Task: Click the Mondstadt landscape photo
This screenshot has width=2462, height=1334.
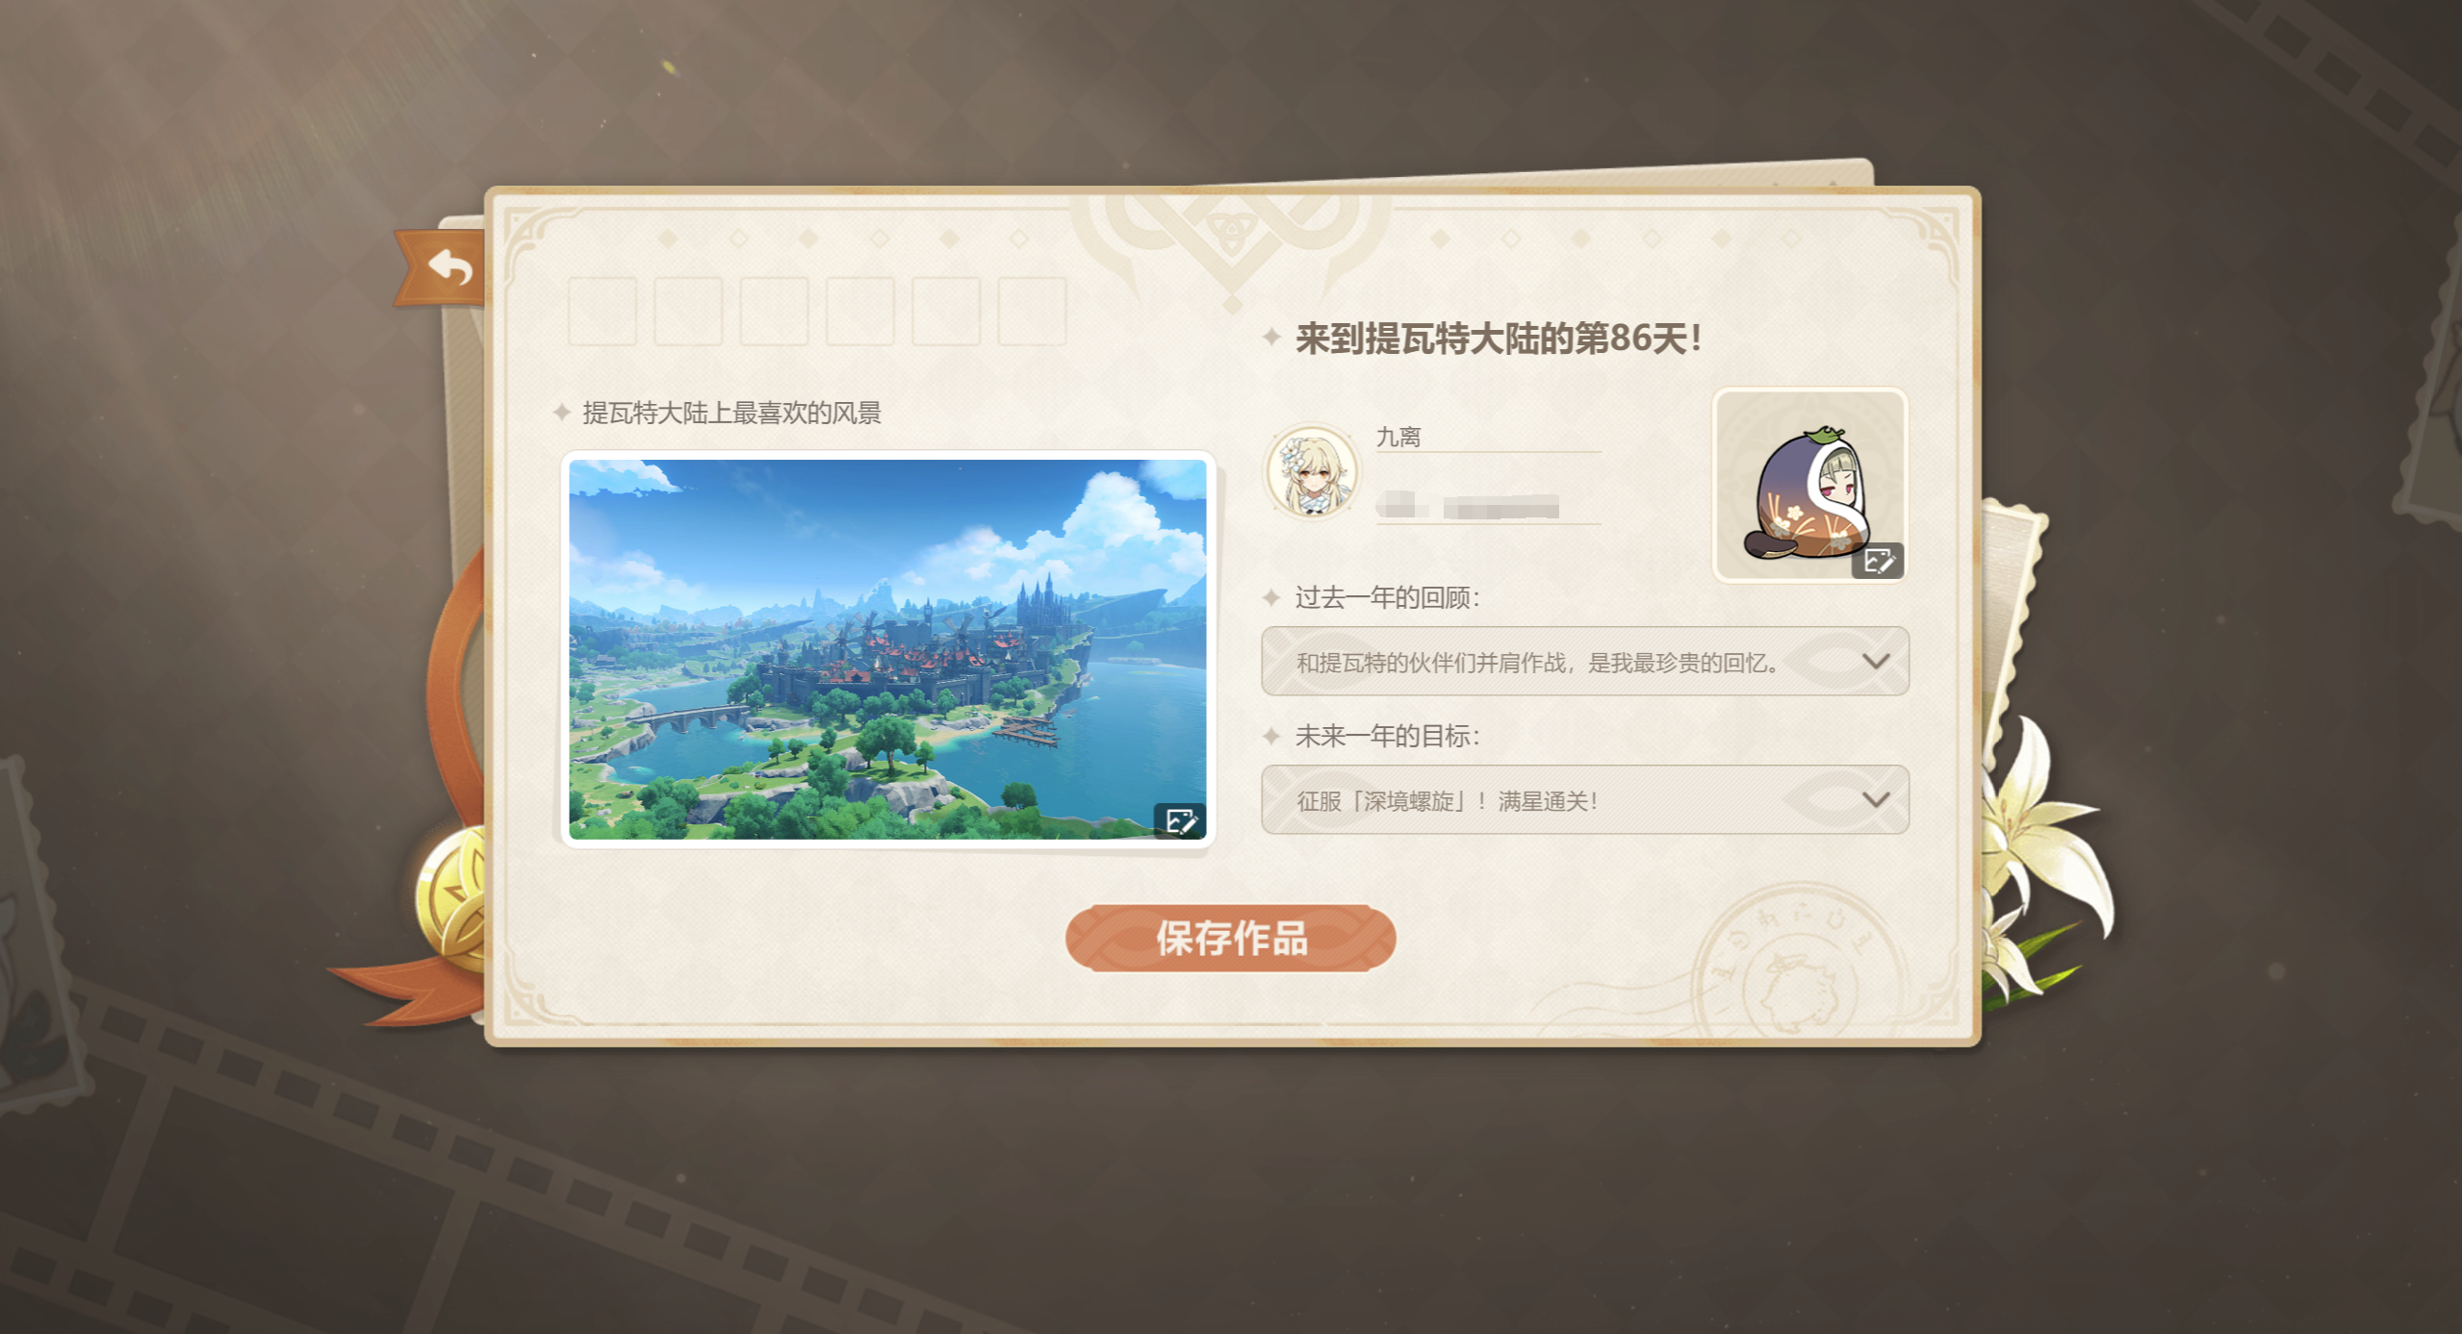Action: pos(887,649)
